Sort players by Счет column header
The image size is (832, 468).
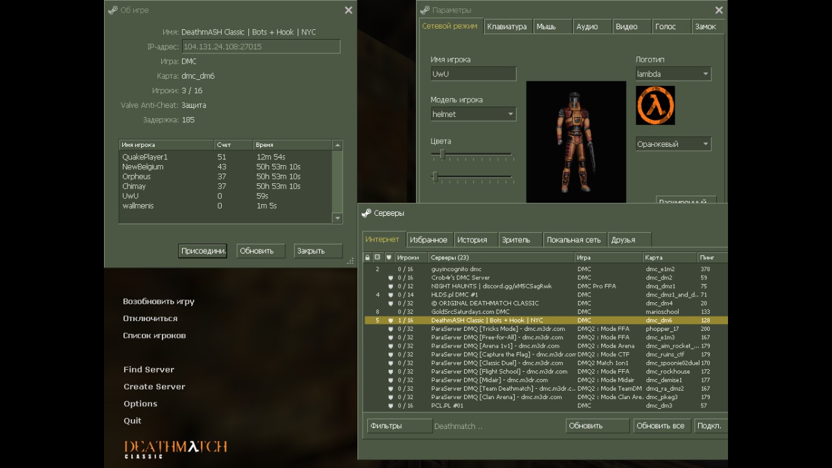(233, 145)
